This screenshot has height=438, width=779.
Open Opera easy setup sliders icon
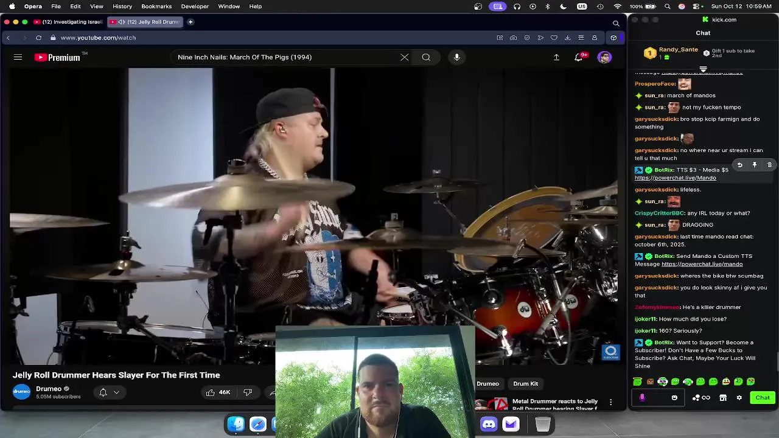tap(581, 38)
